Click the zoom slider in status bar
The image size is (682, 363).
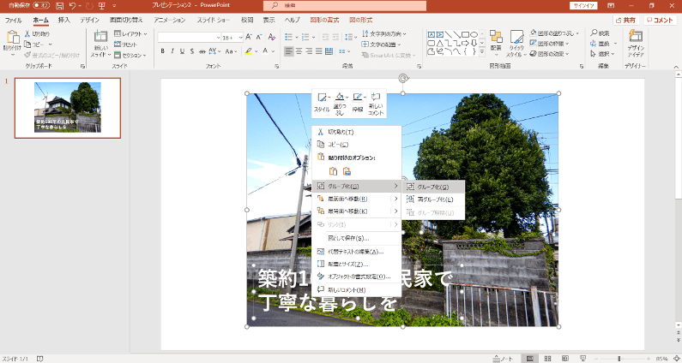click(x=619, y=358)
